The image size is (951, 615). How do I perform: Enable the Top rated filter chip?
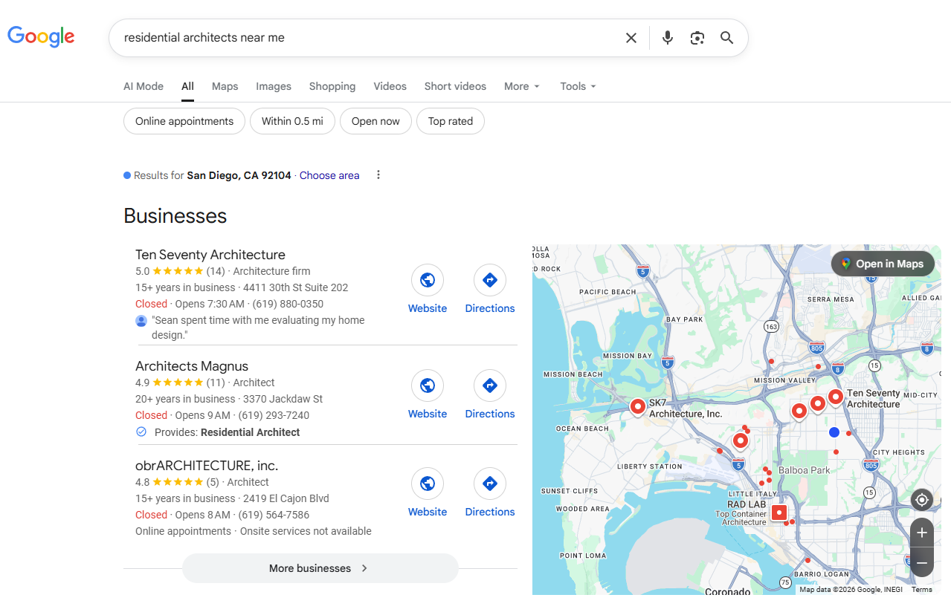click(x=451, y=121)
